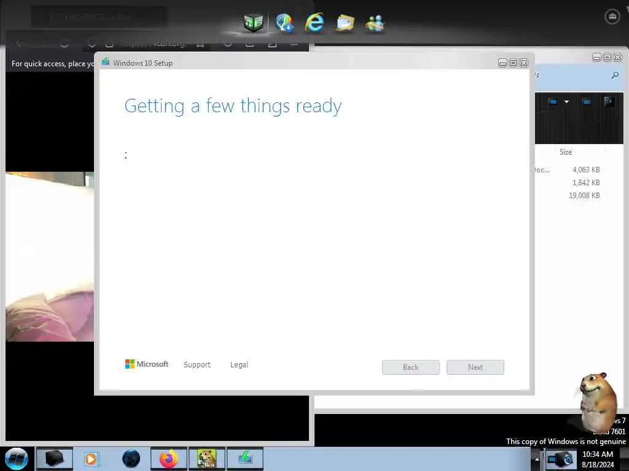Image resolution: width=629 pixels, height=471 pixels.
Task: Click the camera icon in system tray
Action: pos(560,459)
